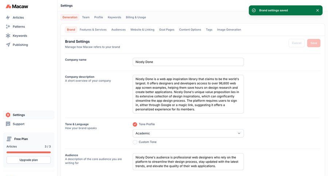This screenshot has height=176, width=328.
Task: Open the Billing & Usage tab
Action: [136, 17]
